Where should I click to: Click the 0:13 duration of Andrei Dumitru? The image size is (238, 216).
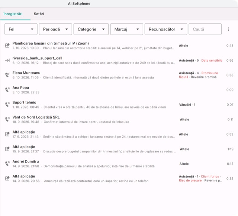(230, 164)
